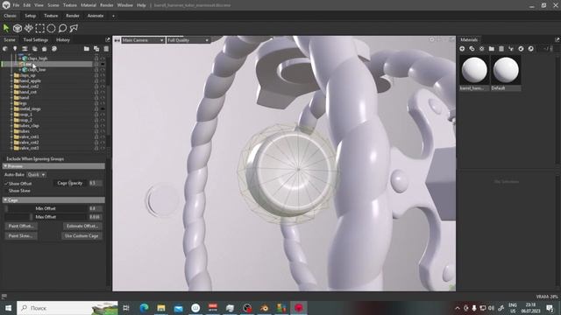561x315 pixels.
Task: Toggle visibility of Low bake group
Action: tap(103, 64)
